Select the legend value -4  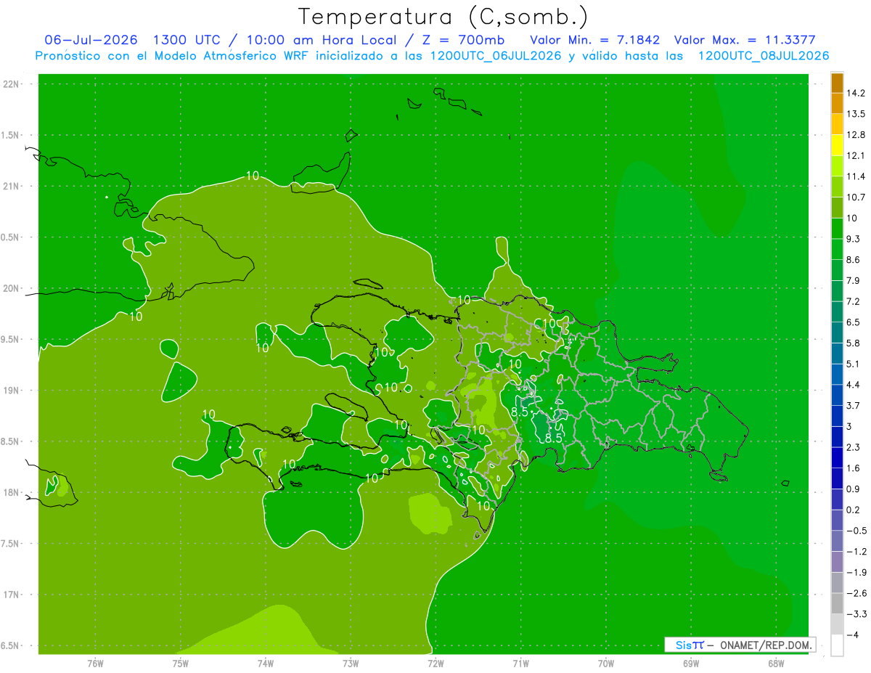(851, 635)
